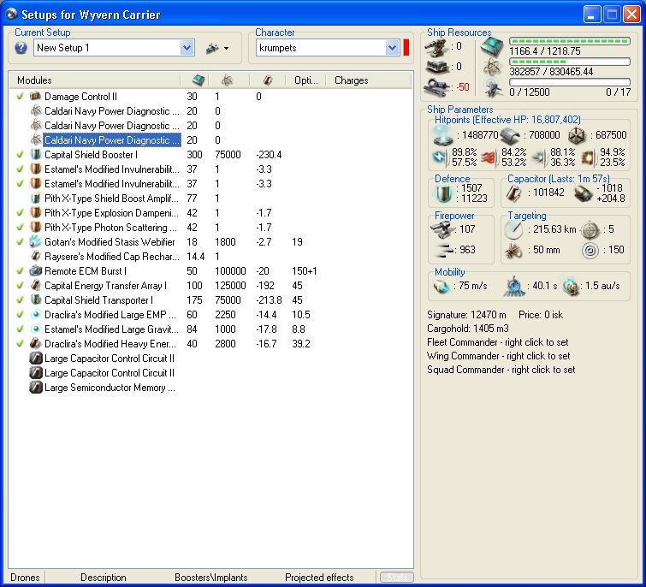
Task: Click the turret hardpoints icon in Ship Resources
Action: click(x=437, y=47)
